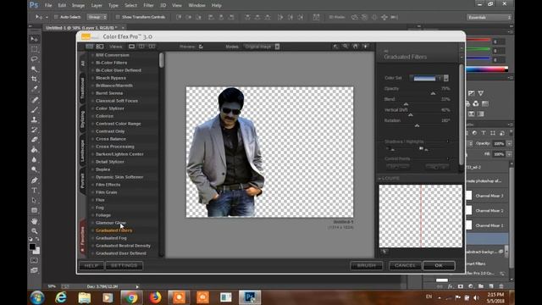542x305 pixels.
Task: Select the Rectangular Marquee tool
Action: pyautogui.click(x=34, y=49)
